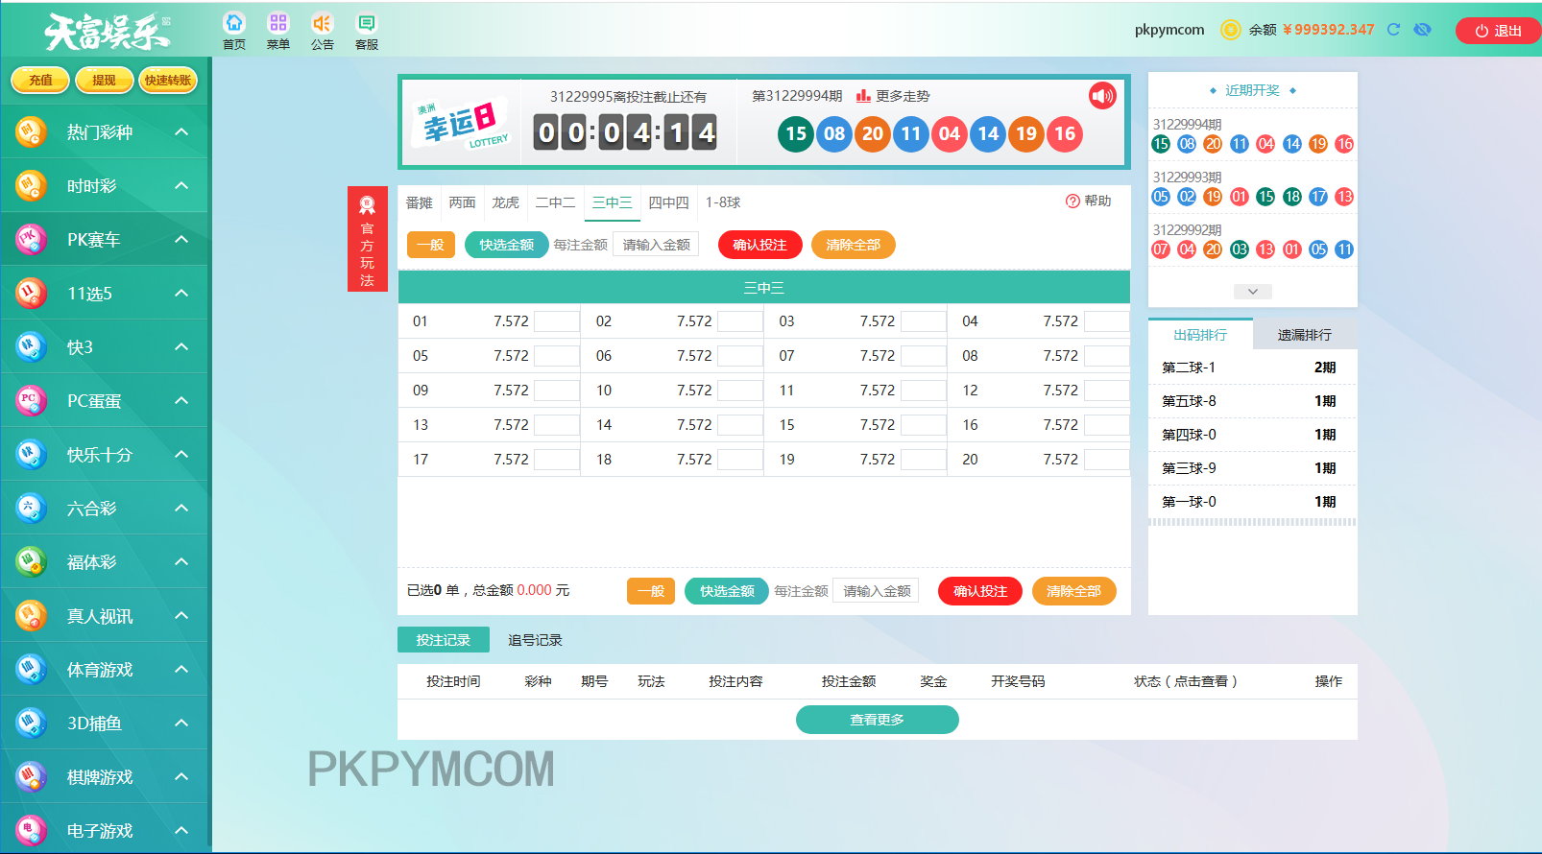Click the 充值 recharge button
This screenshot has width=1542, height=854.
coord(40,81)
